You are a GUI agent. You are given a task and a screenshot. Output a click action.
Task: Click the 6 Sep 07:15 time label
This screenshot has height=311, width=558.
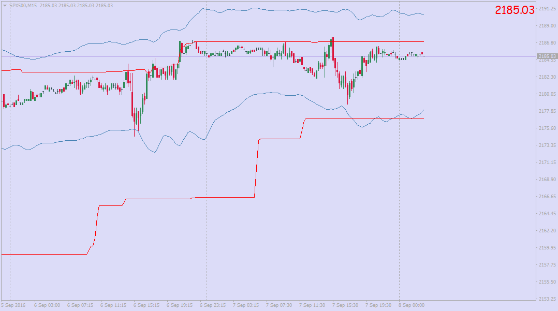pos(80,305)
